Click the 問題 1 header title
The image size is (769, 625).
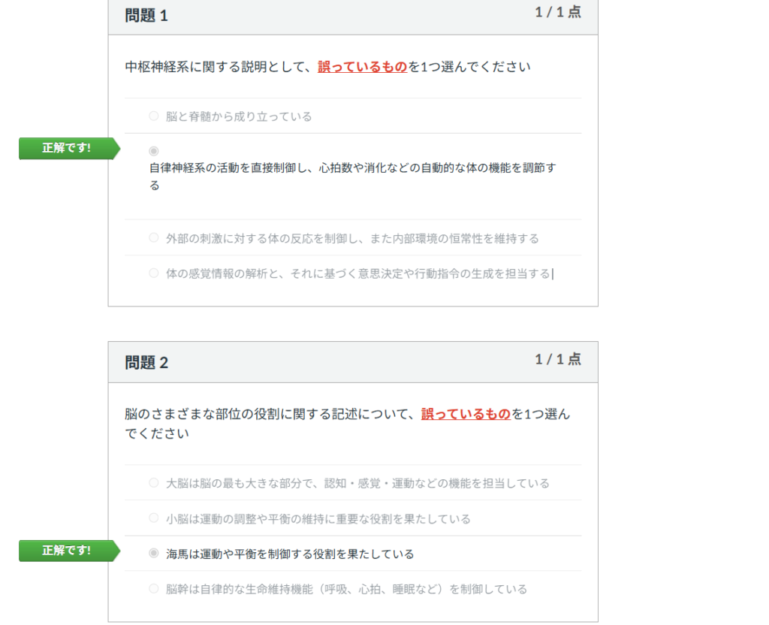click(146, 16)
